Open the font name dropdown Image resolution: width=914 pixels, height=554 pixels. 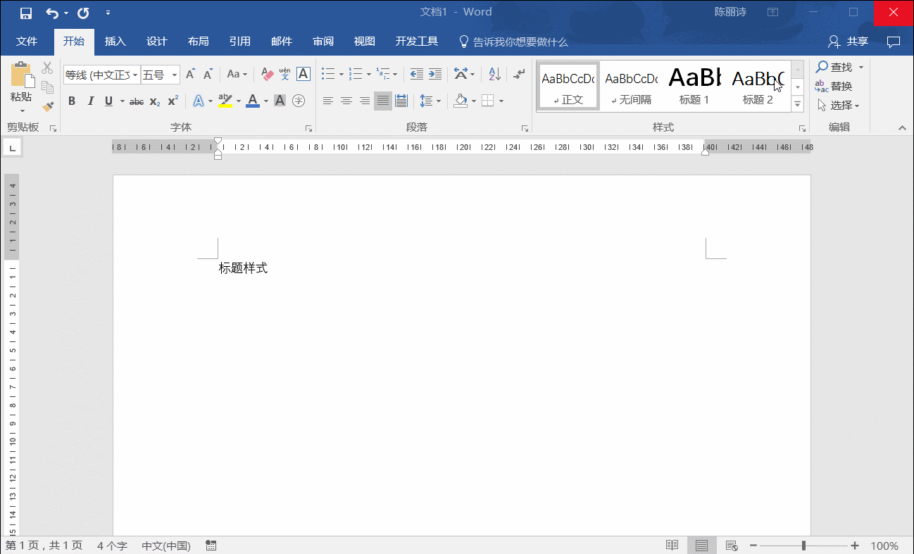tap(135, 75)
